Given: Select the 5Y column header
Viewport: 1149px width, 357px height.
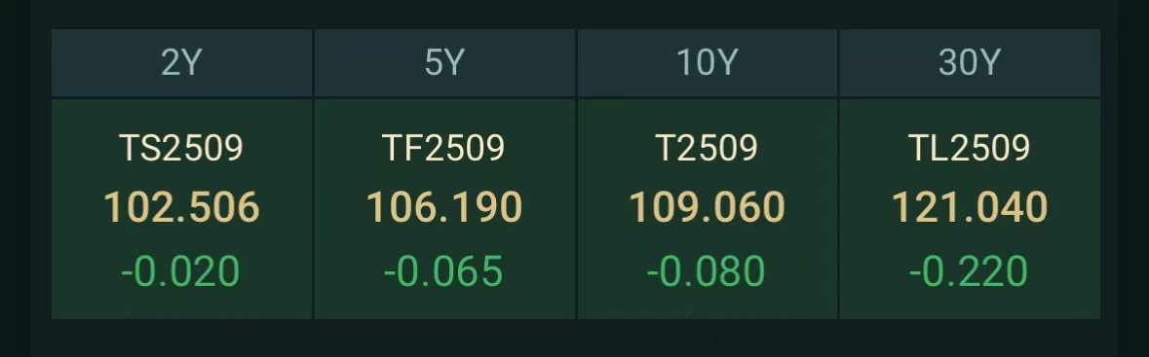Looking at the screenshot, I should click(444, 63).
